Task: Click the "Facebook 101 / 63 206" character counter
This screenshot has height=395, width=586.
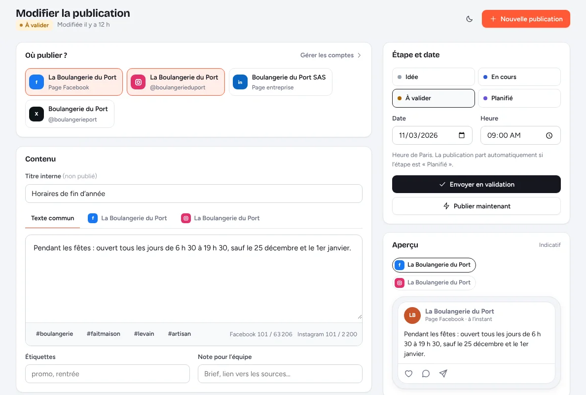Action: [x=261, y=334]
